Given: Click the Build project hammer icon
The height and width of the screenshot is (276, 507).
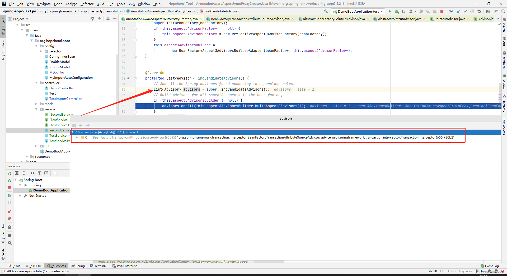Looking at the screenshot, I should [326, 11].
